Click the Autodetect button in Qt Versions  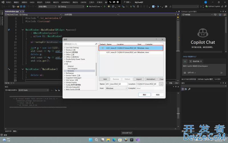(x=151, y=79)
